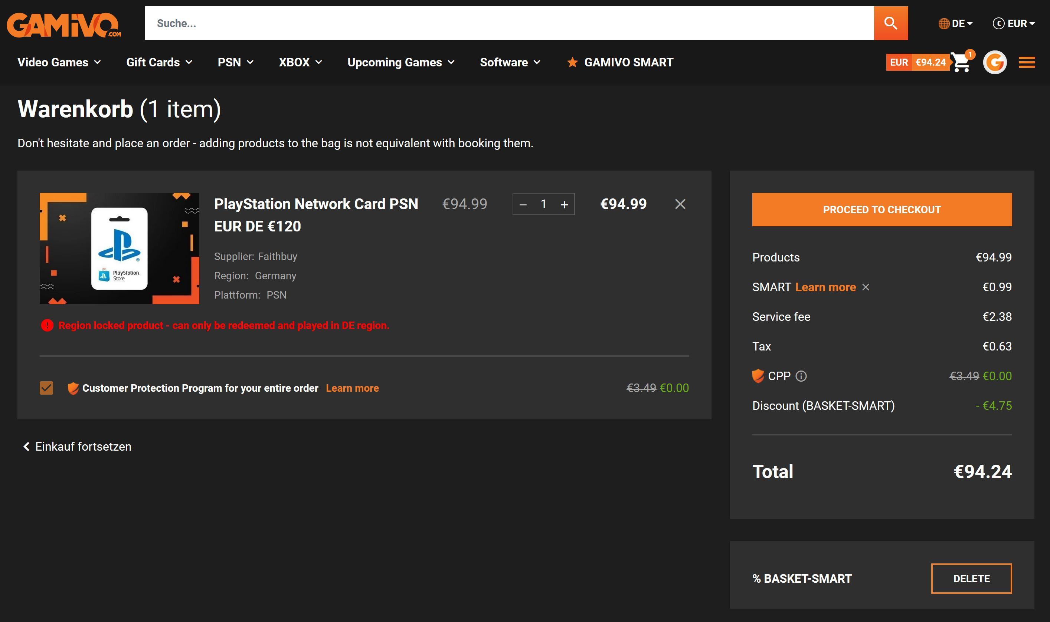
Task: Click the back chevron beside Einkauf fortsetzen
Action: point(26,447)
